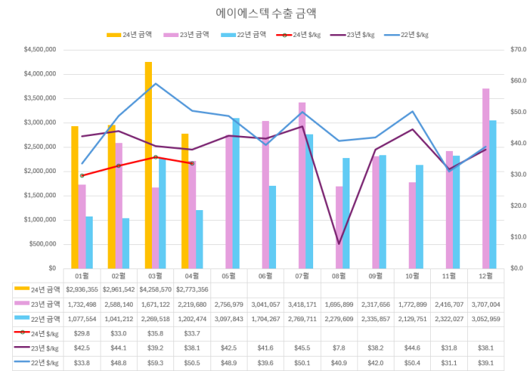530x371 pixels.
Task: Click the $70.0 right axis label
Action: [518, 50]
